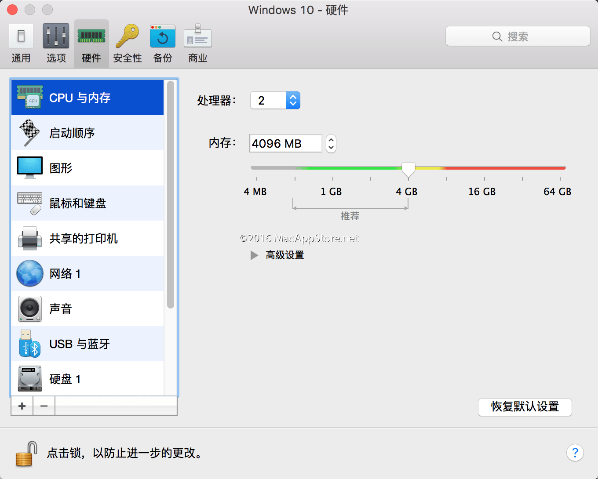Open 硬盘 1 hard disk settings
Screen dimensions: 598x479
(65, 379)
